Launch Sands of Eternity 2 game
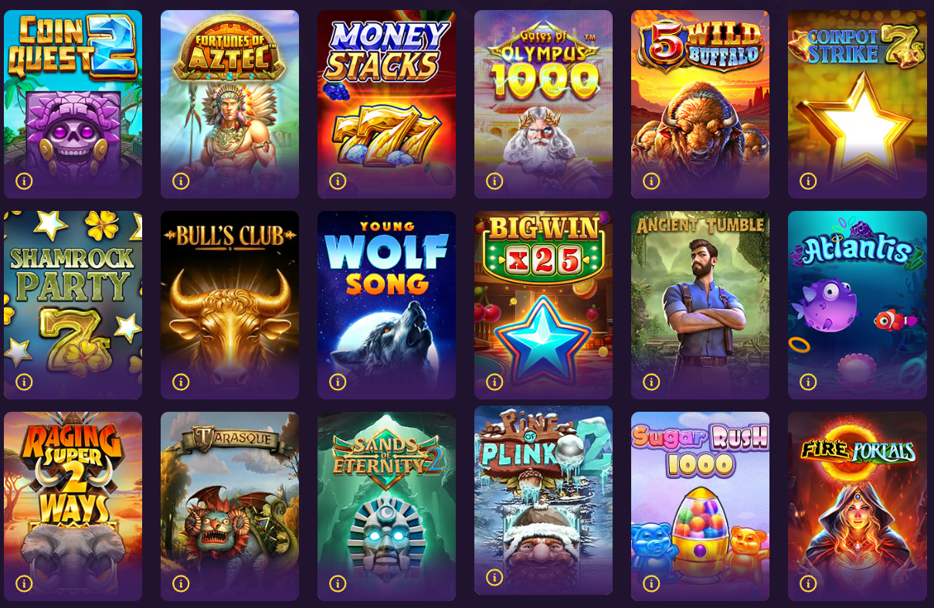Image resolution: width=934 pixels, height=608 pixels. coord(386,506)
